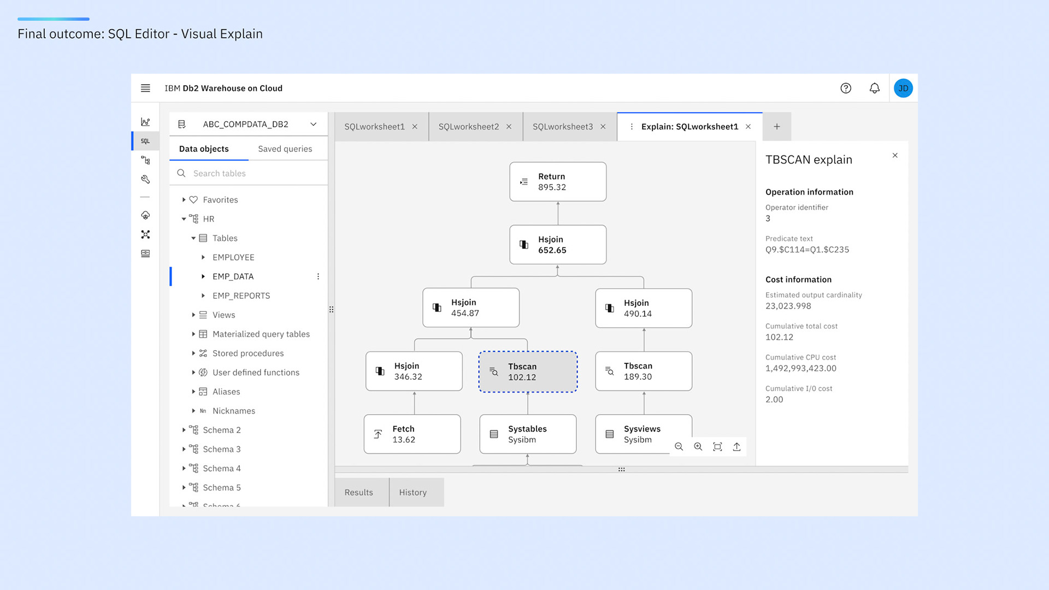Select the SQL icon in sidebar
The height and width of the screenshot is (590, 1049).
pos(145,141)
